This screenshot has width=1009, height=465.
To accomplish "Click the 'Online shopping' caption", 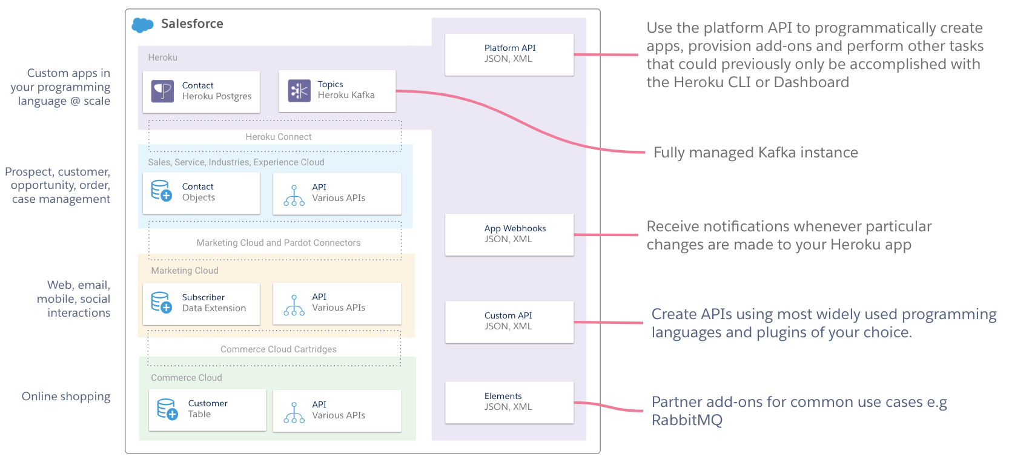I will (x=66, y=397).
